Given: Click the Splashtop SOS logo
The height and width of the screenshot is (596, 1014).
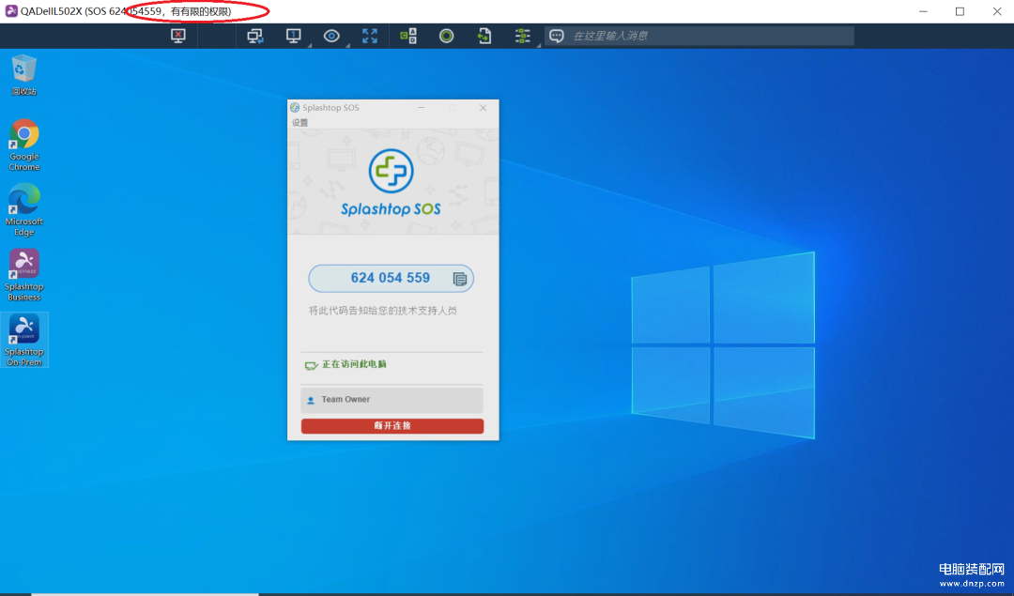Looking at the screenshot, I should 391,183.
